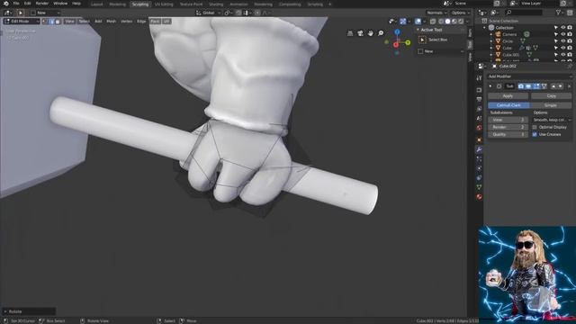Select Simple subdivision type
Screen dimensions: 576x324
(x=551, y=105)
